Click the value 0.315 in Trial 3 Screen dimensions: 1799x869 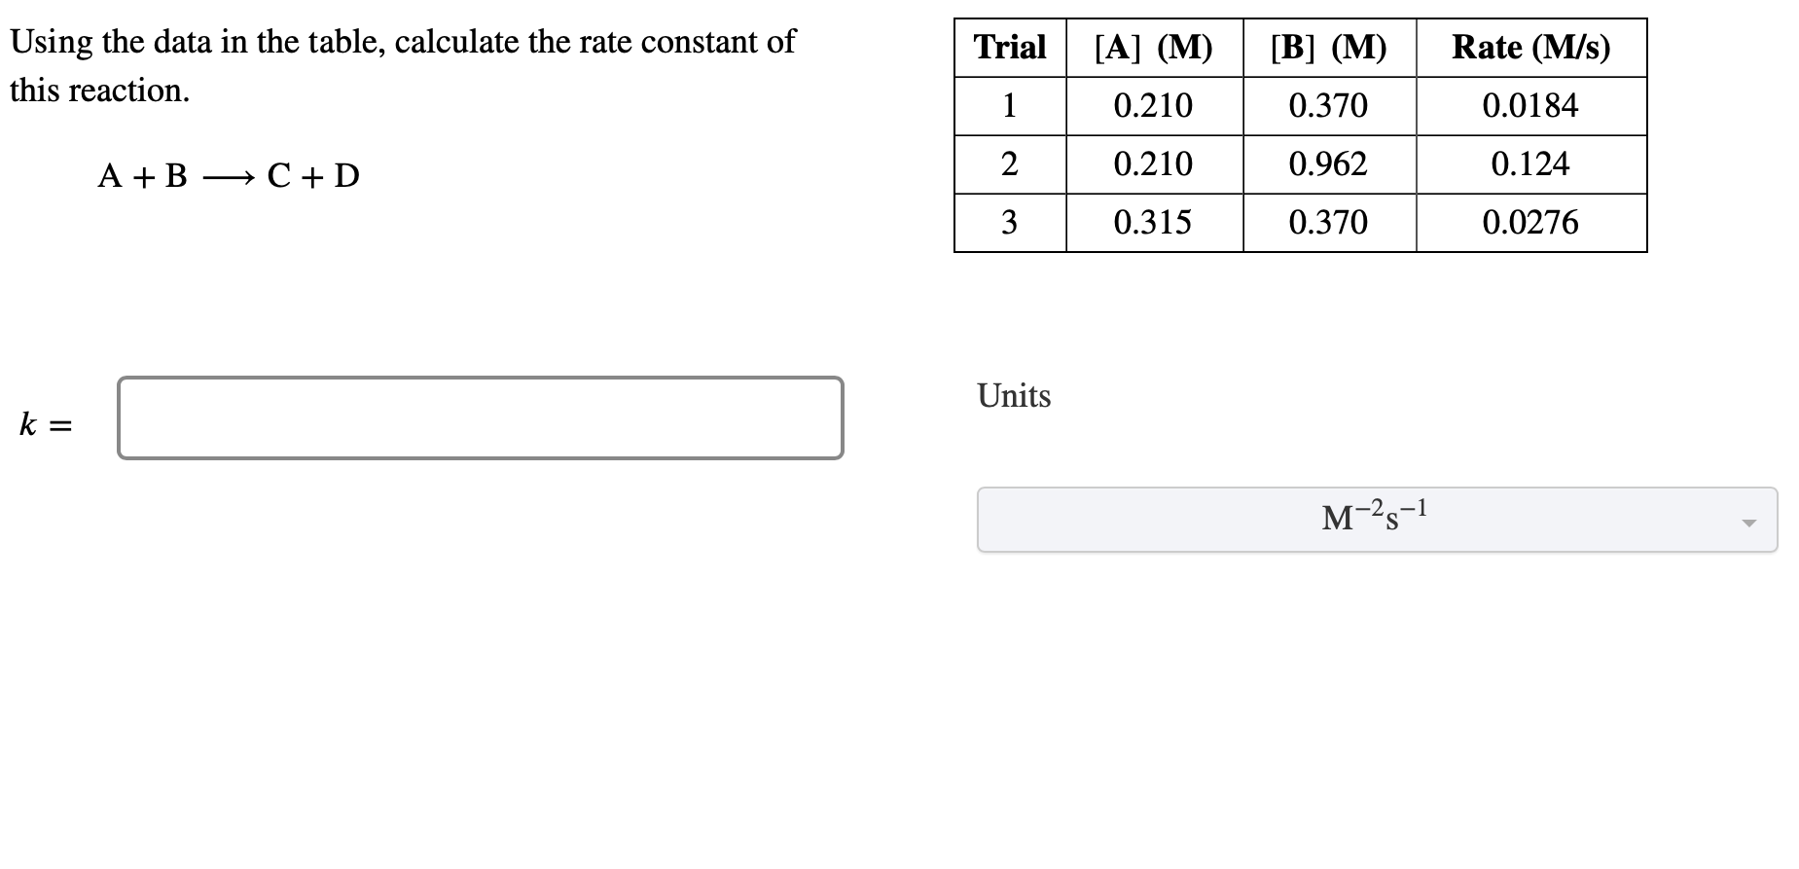1153,223
